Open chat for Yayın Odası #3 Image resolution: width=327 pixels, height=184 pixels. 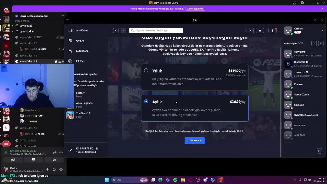(56, 62)
